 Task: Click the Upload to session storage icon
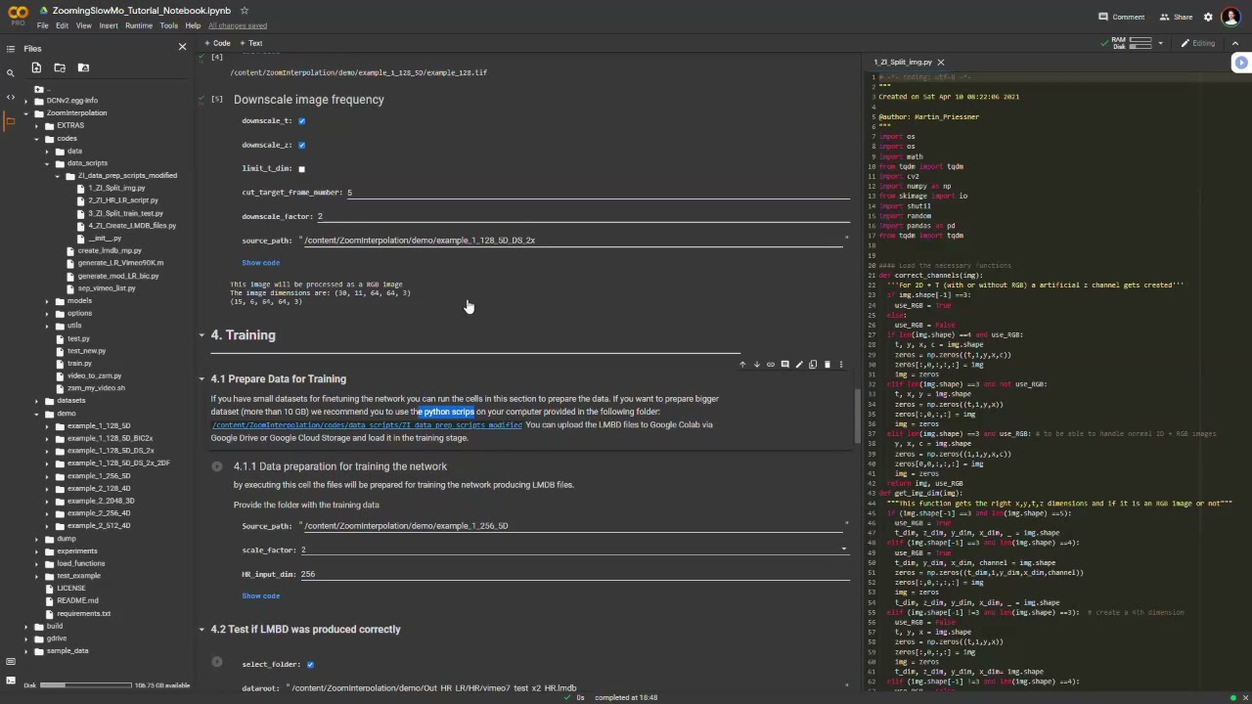point(36,67)
